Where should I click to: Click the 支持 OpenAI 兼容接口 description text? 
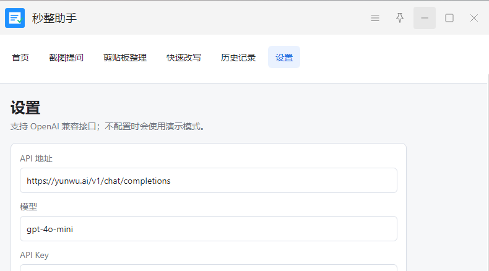coord(108,126)
